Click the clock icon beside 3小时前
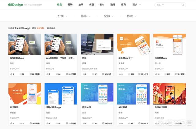The width and height of the screenshot is (196, 129). pyautogui.click(x=103, y=74)
